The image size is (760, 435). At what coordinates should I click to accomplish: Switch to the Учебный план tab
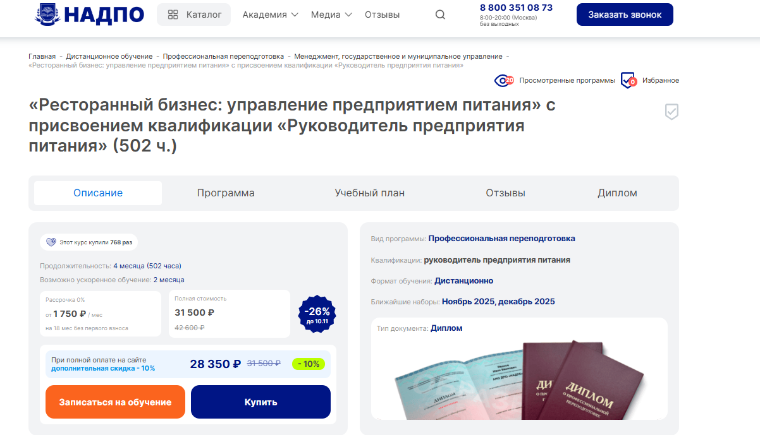click(370, 193)
